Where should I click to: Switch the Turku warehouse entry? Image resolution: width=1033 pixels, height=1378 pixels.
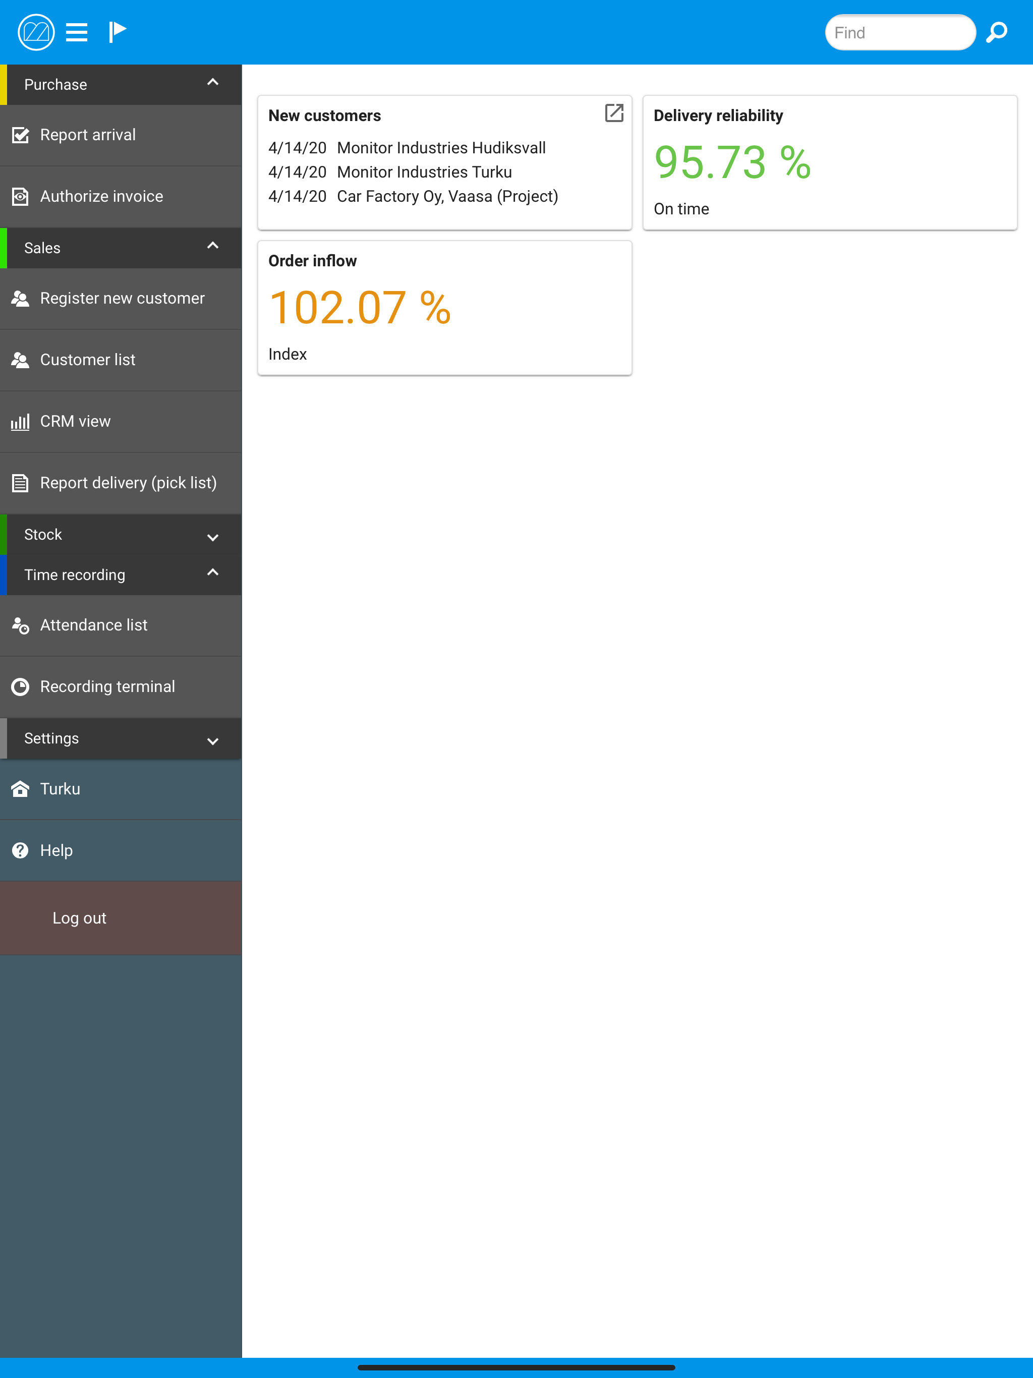(121, 789)
